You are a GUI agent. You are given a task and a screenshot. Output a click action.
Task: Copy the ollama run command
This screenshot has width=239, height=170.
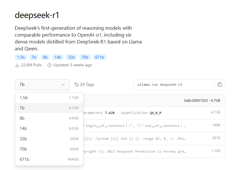coord(220,85)
